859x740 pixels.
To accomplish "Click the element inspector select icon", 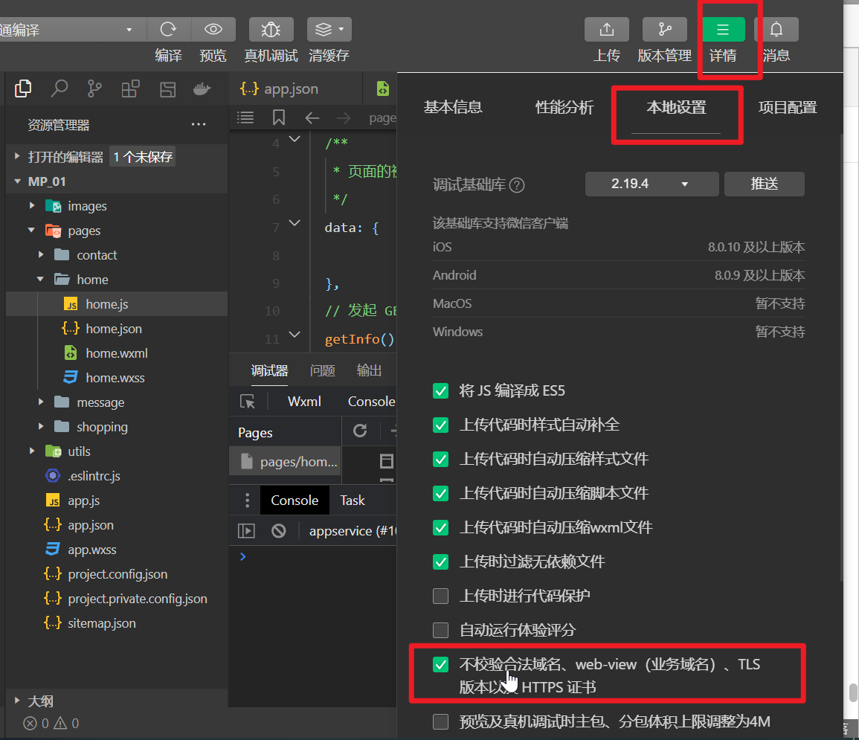I will [x=248, y=402].
